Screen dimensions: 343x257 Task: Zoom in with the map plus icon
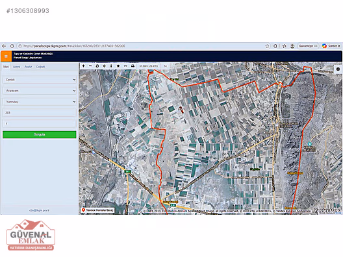pos(84,66)
